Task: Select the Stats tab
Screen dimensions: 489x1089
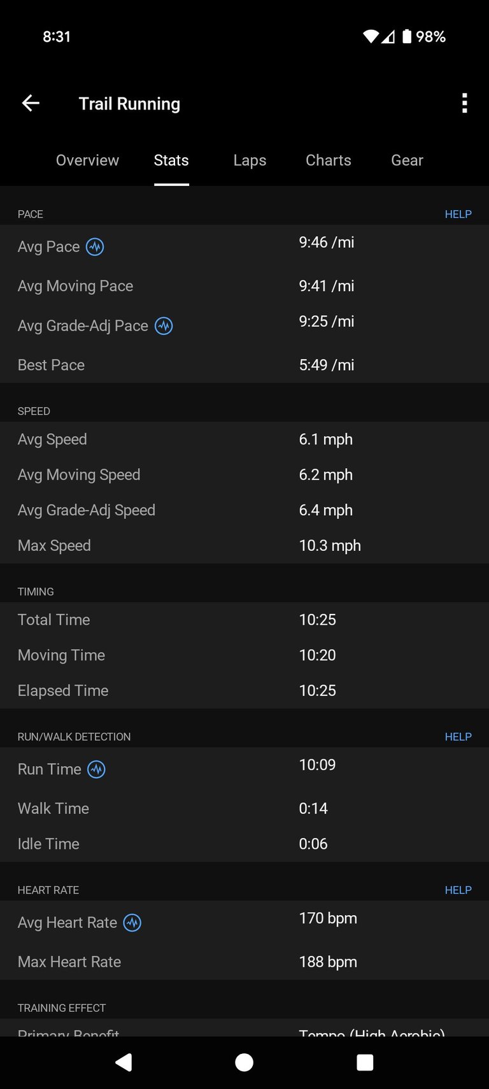Action: (171, 160)
